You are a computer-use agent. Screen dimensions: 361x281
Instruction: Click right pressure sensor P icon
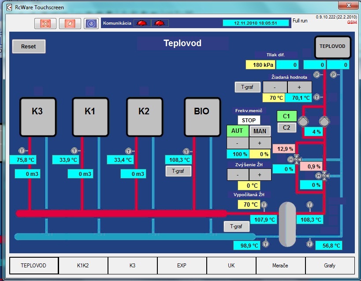333,75
